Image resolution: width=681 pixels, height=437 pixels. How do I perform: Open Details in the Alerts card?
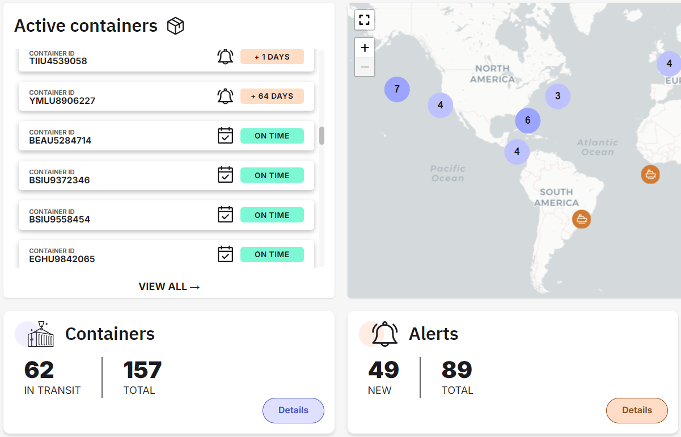[x=637, y=410]
